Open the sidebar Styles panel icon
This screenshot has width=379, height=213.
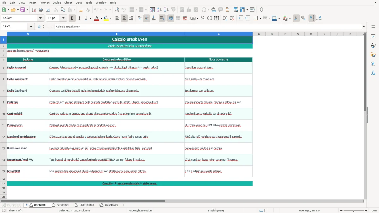[x=373, y=46]
